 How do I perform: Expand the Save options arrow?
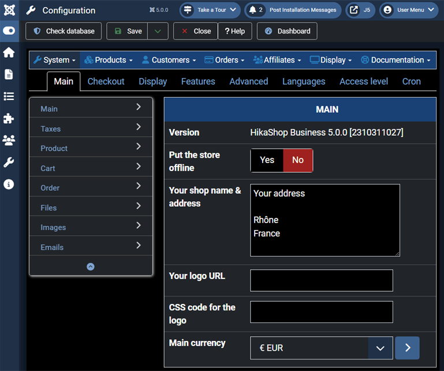[158, 31]
